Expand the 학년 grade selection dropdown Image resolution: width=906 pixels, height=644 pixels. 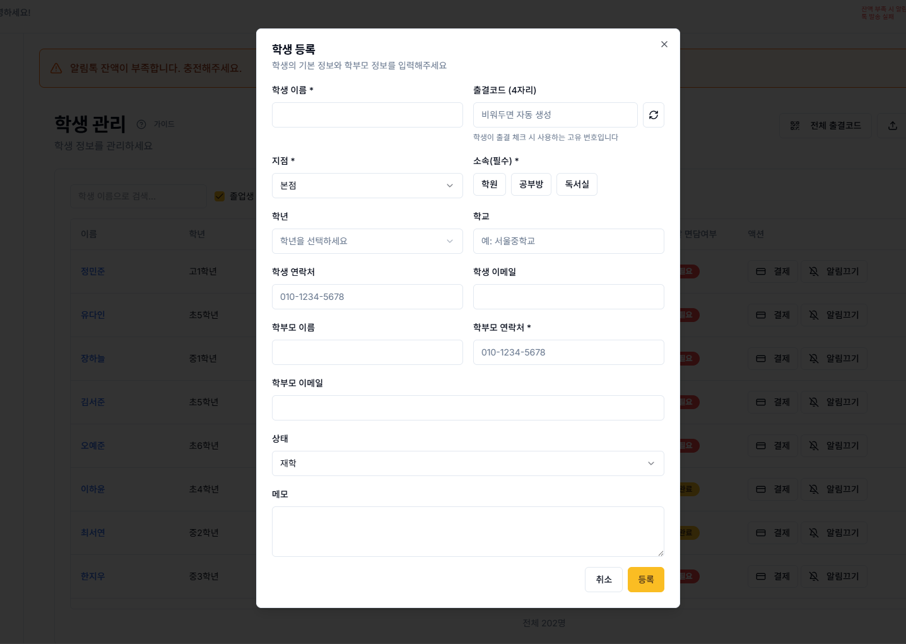coord(367,241)
